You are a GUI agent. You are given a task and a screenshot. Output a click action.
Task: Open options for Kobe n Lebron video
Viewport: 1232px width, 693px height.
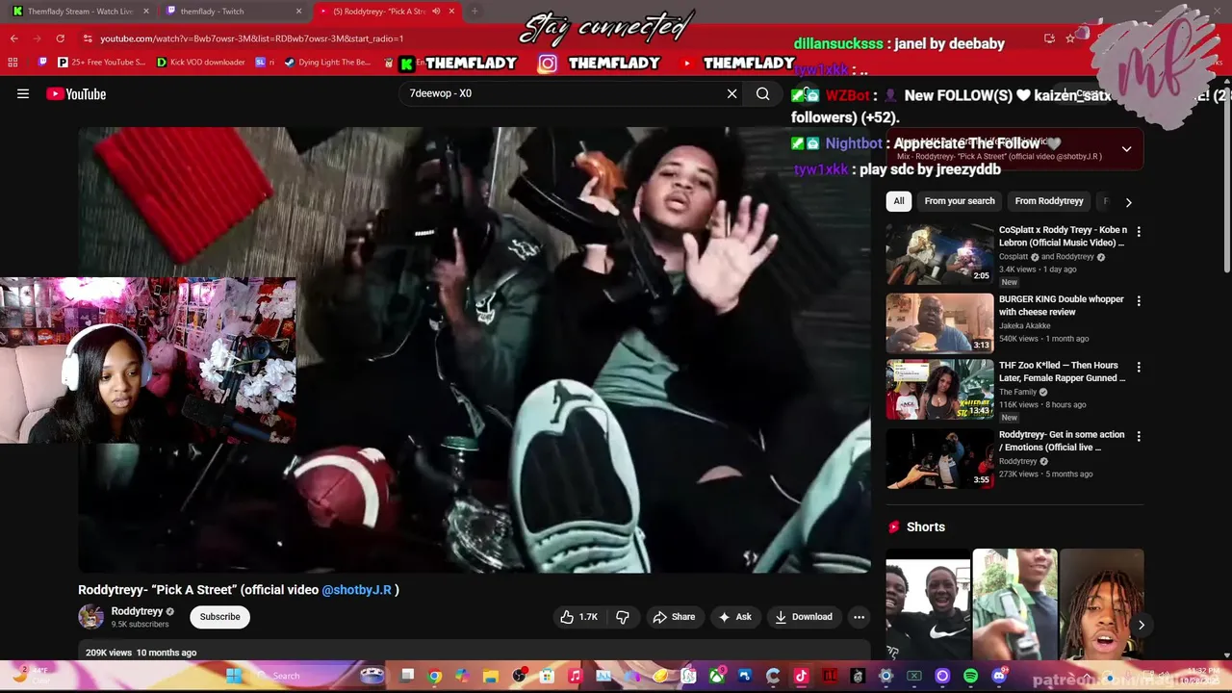click(1139, 232)
